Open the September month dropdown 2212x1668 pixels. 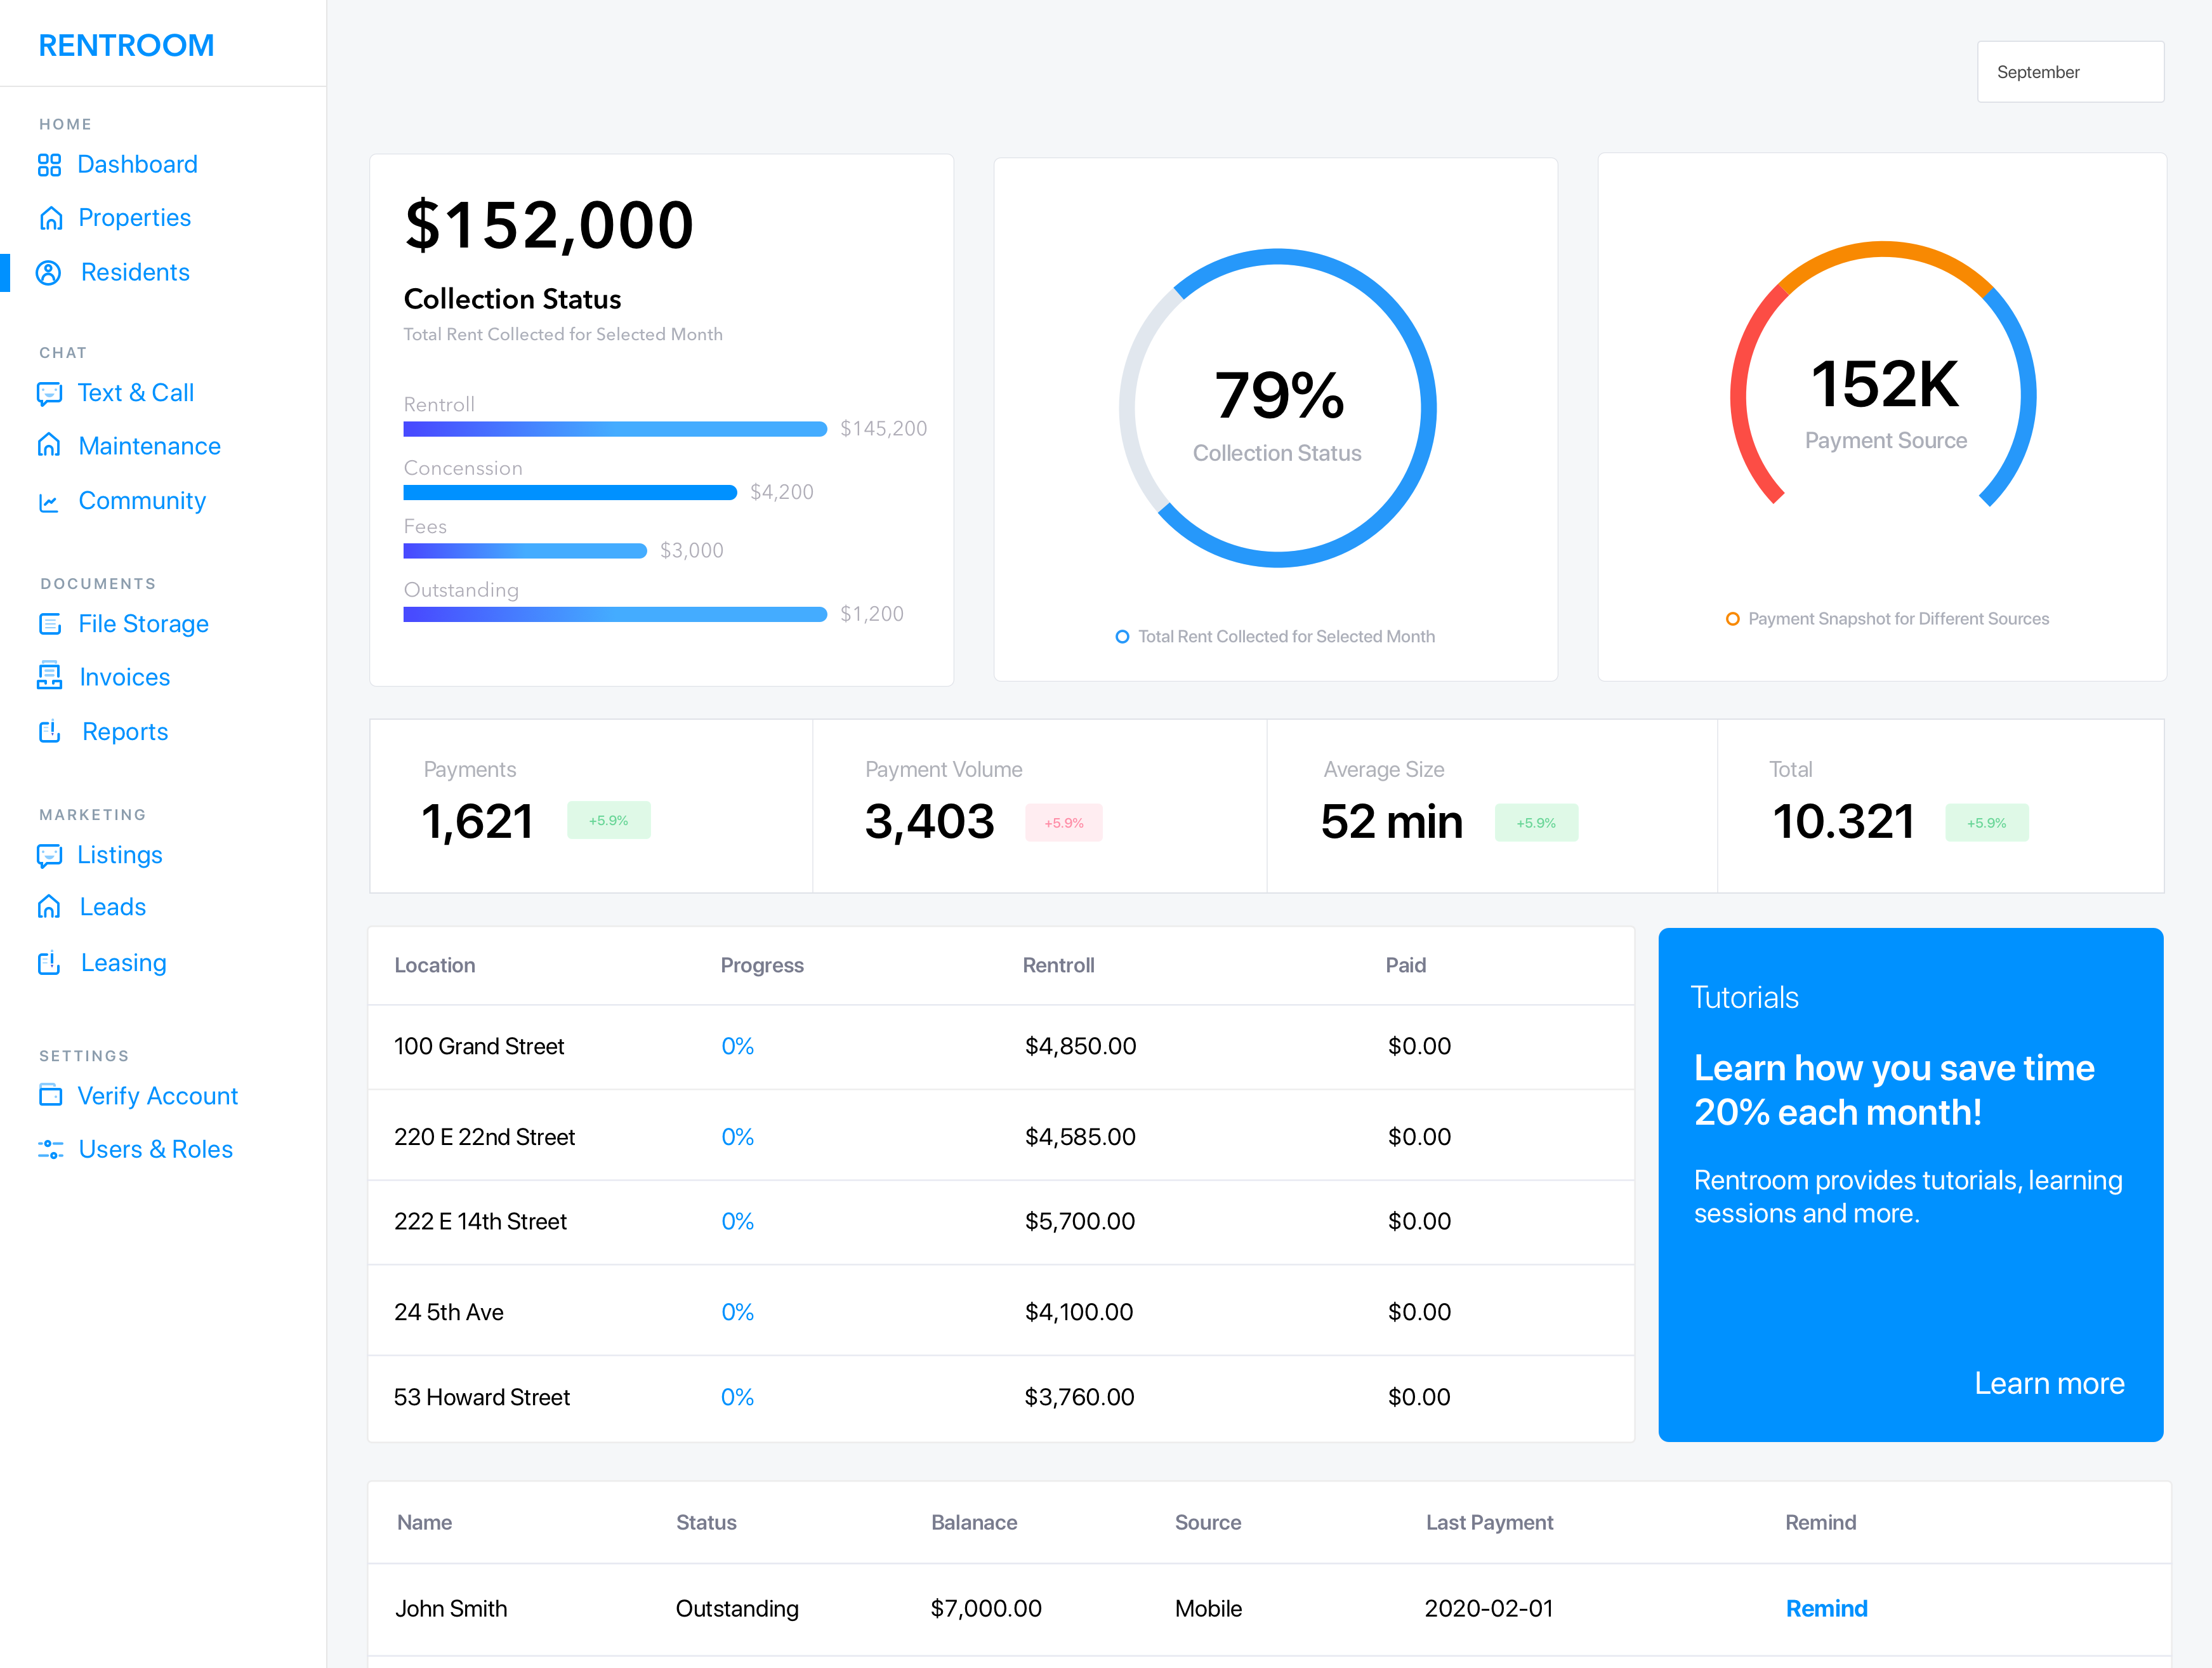[x=2070, y=72]
